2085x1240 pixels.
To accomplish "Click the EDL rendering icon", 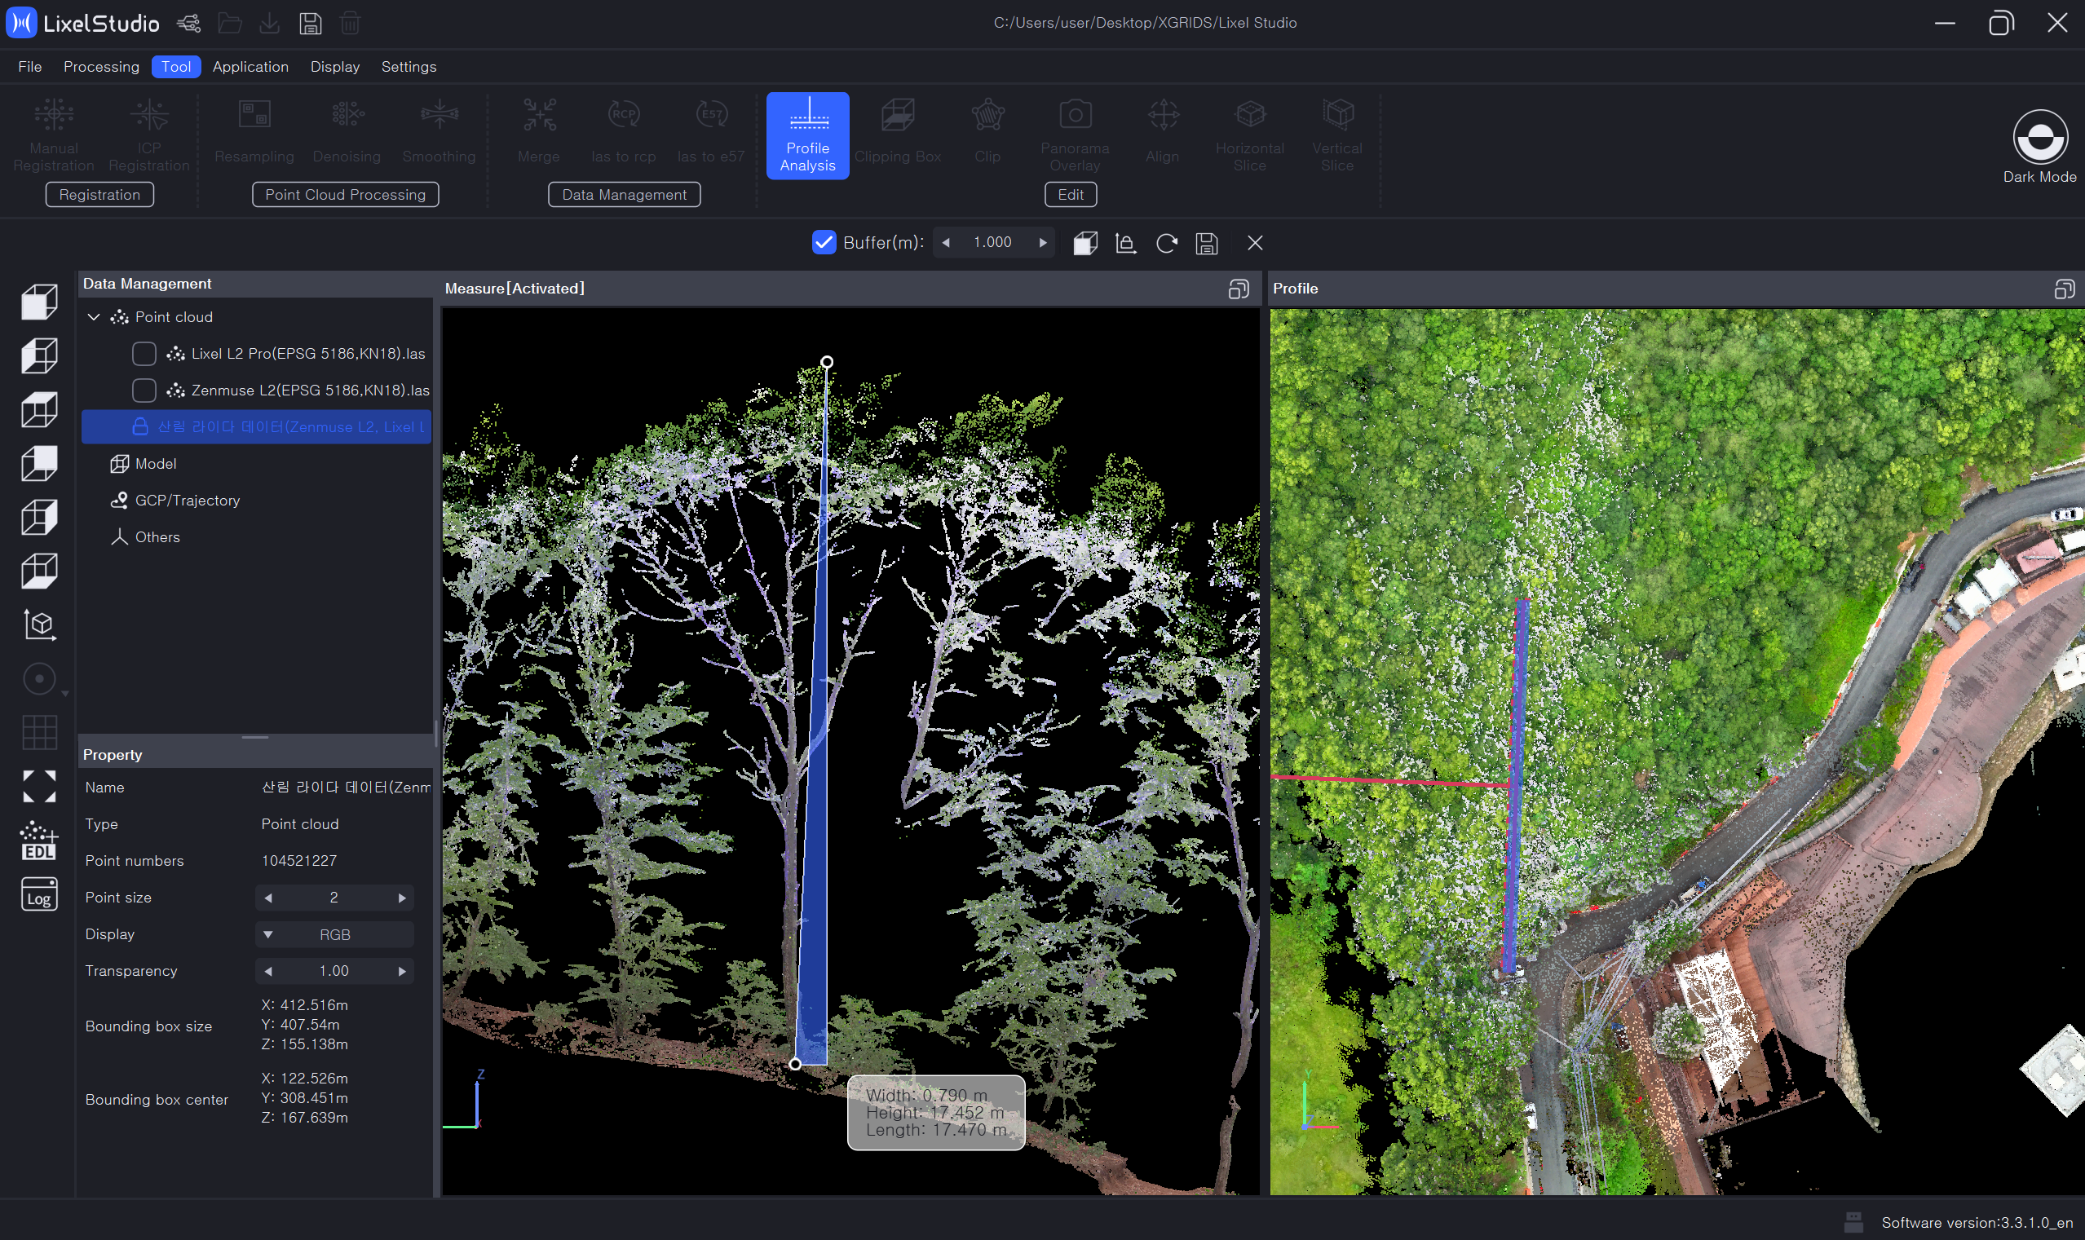I will coord(38,841).
